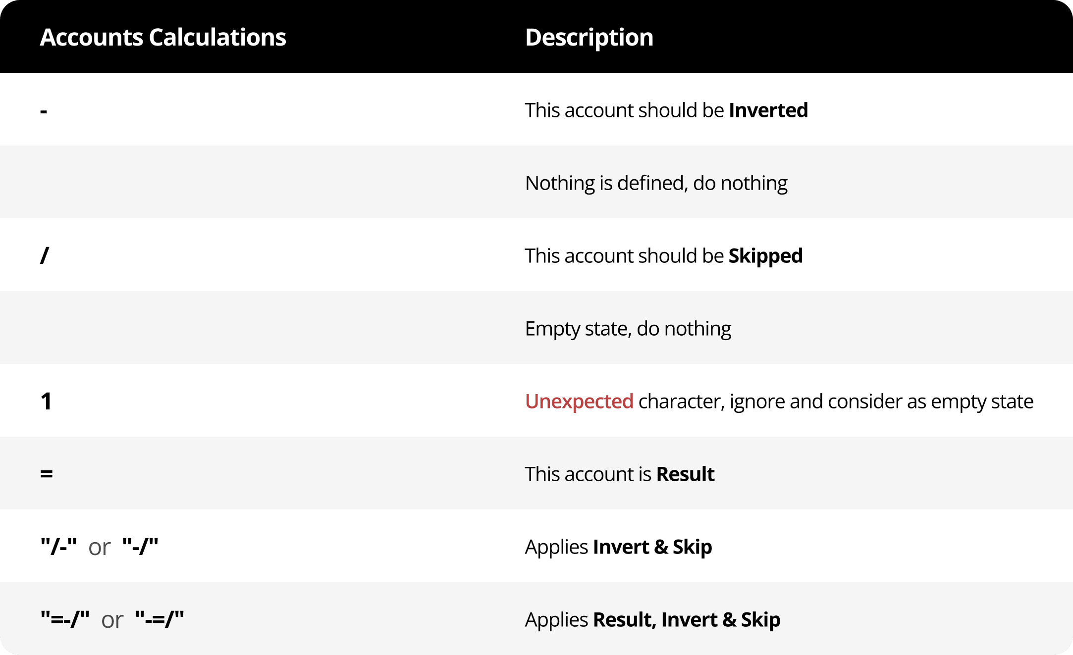The image size is (1073, 655).
Task: Click the "/-" quoted symbol combination
Action: pos(58,547)
